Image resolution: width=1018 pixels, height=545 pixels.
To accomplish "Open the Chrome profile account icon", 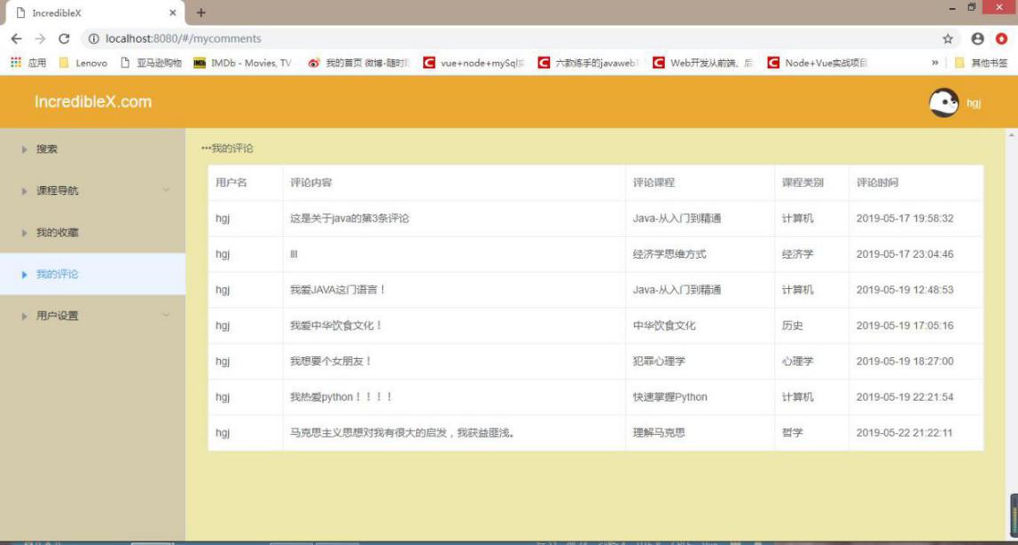I will tap(977, 39).
